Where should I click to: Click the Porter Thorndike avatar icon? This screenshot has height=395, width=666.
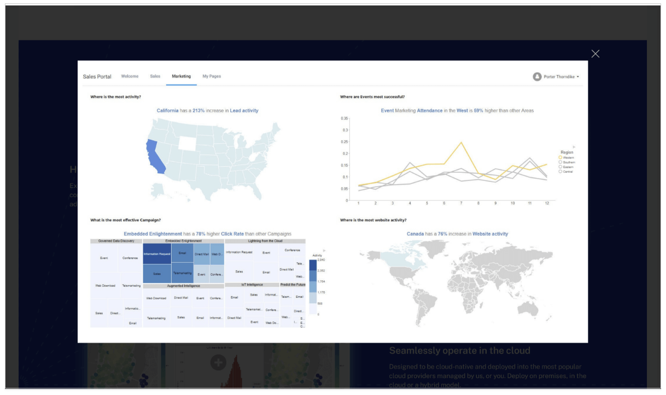(537, 76)
